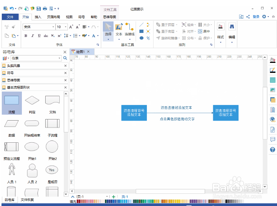Image resolution: width=277 pixels, height=206 pixels.
Task: Open 旋转和镜像 rotate and mirror menu
Action: coord(168,38)
